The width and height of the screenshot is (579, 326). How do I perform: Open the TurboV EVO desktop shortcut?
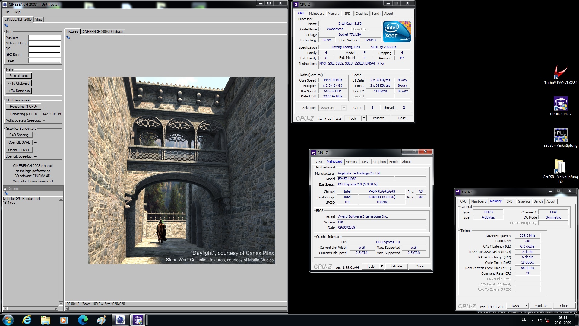pos(561,75)
